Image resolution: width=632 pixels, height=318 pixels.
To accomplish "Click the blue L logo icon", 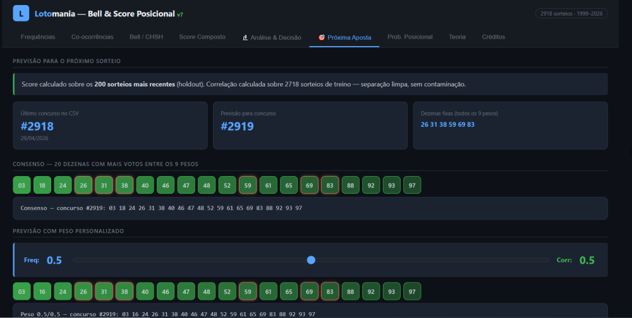I will (21, 13).
